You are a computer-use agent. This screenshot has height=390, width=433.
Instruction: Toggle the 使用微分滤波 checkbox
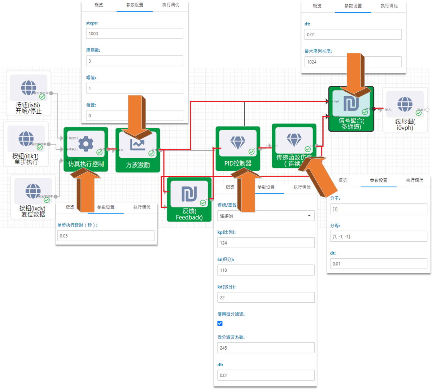220,323
